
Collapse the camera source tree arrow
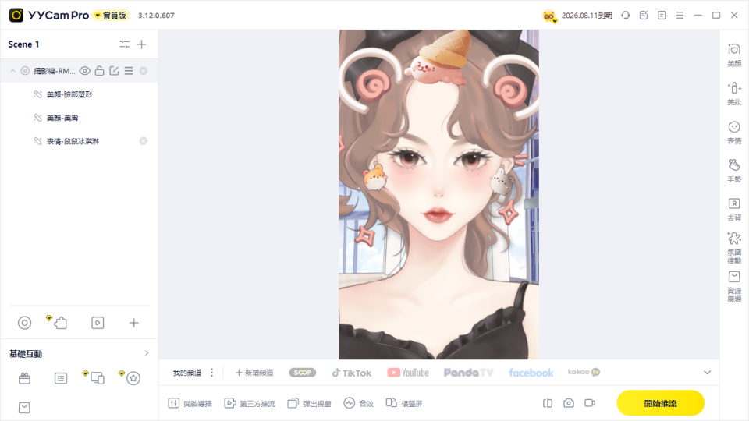tap(13, 71)
